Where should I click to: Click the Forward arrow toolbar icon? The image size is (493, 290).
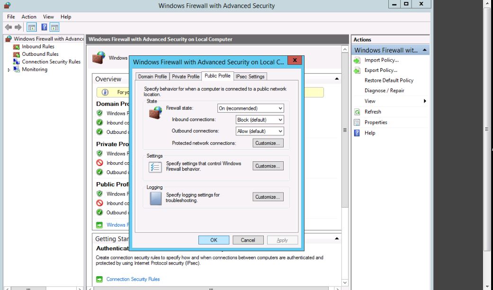click(18, 27)
